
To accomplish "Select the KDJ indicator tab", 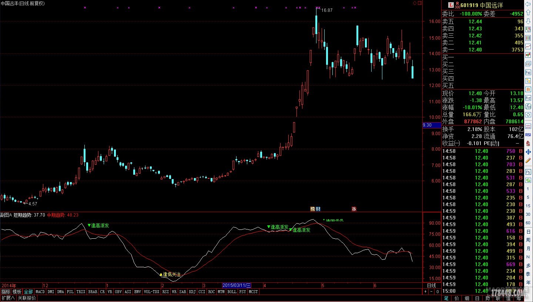I will pyautogui.click(x=192, y=292).
